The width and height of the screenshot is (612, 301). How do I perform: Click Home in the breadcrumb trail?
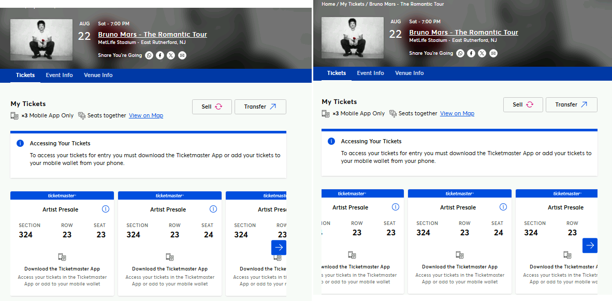point(328,4)
